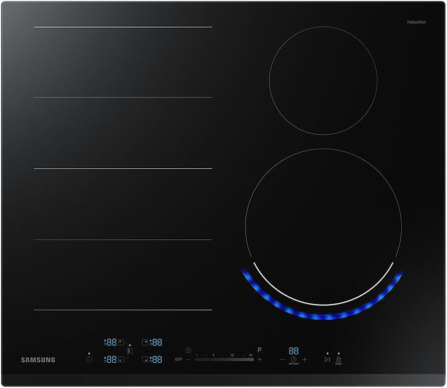Select the bottom-right cooking zone selector
447x388 pixels.
coord(154,359)
